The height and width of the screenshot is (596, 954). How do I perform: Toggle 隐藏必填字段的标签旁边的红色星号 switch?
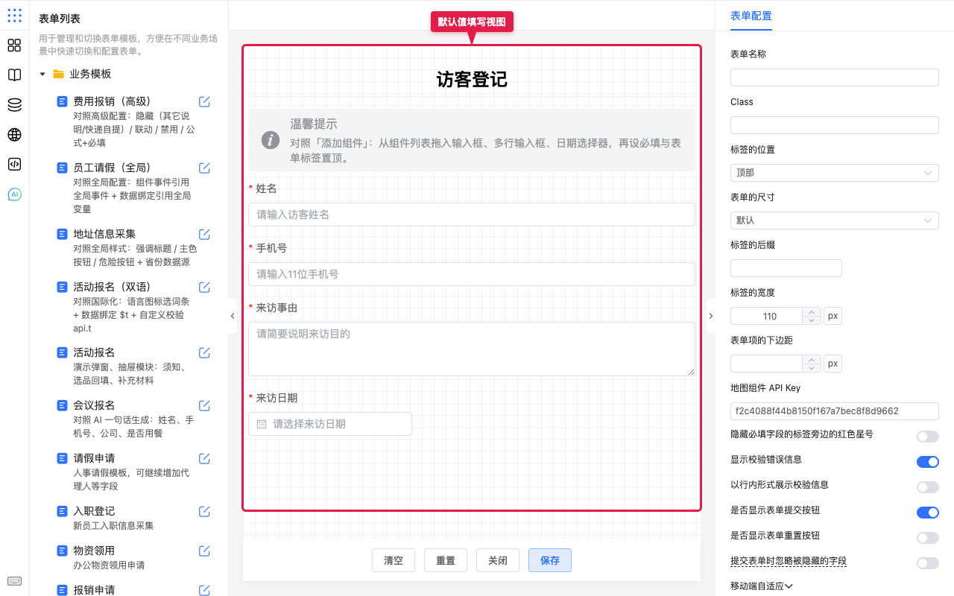[927, 437]
